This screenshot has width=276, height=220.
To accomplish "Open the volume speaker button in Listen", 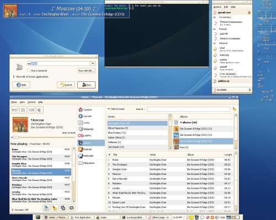I will 40,110.
